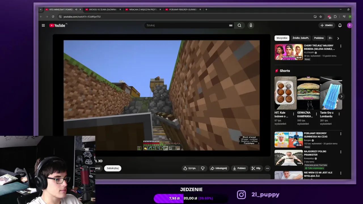Open the install app icon in the address bar
This screenshot has height=204, width=363.
pos(315,16)
